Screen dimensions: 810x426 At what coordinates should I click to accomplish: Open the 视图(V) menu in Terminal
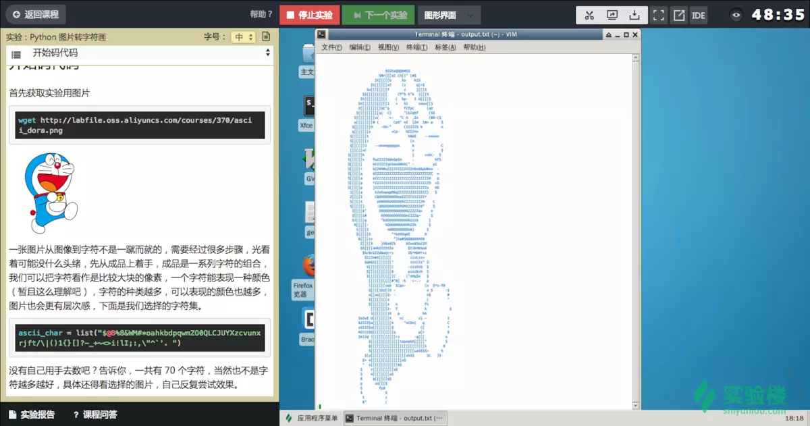click(389, 47)
